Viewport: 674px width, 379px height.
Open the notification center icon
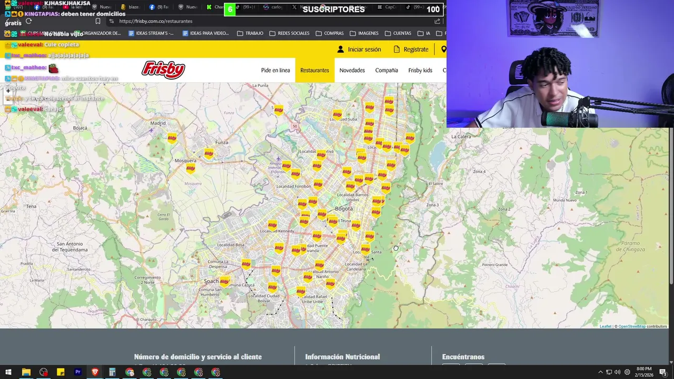tap(663, 372)
